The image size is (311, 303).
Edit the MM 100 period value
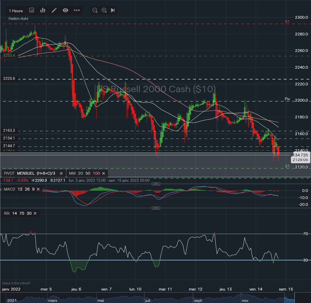(96, 173)
